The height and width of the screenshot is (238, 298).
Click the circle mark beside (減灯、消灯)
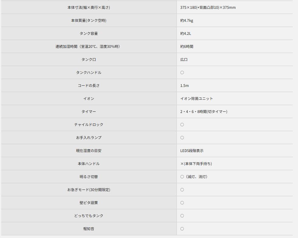[182, 177]
